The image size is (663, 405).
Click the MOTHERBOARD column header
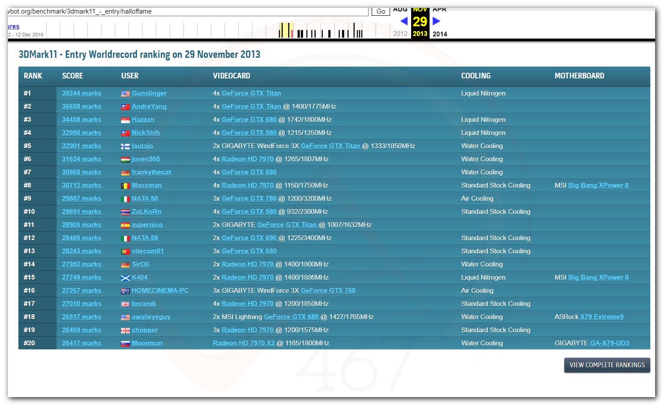click(580, 76)
